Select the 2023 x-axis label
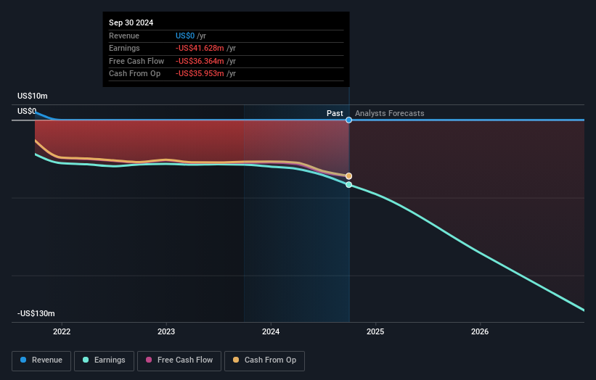The width and height of the screenshot is (596, 380). 166,331
